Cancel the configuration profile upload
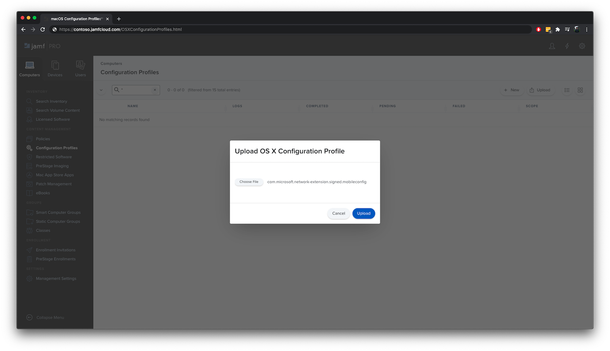Viewport: 610px width, 351px height. click(x=339, y=214)
